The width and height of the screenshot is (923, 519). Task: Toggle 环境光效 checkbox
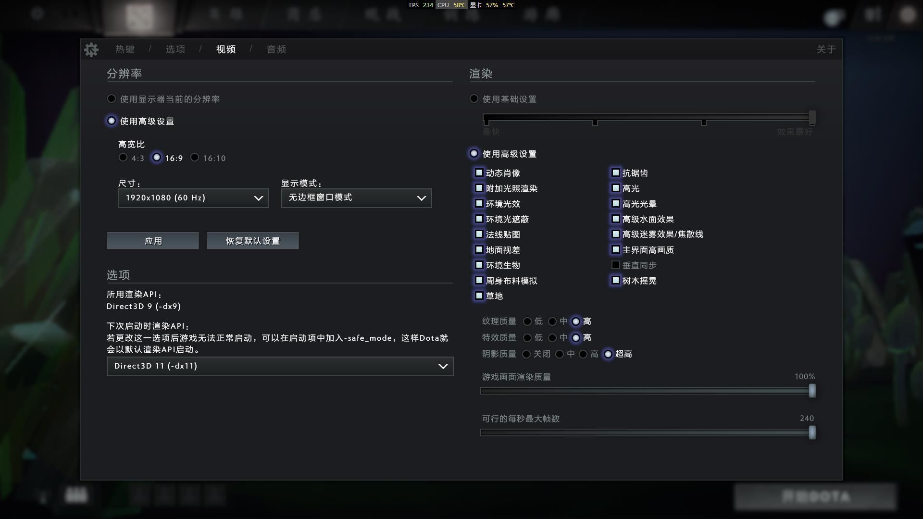(479, 203)
